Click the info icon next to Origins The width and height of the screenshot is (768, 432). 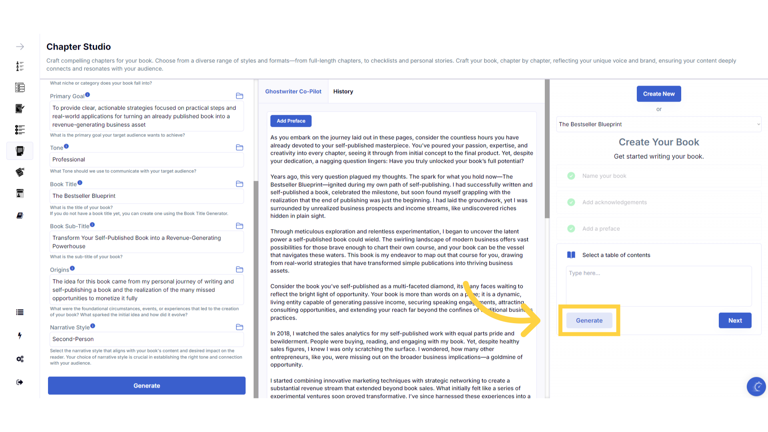point(72,268)
